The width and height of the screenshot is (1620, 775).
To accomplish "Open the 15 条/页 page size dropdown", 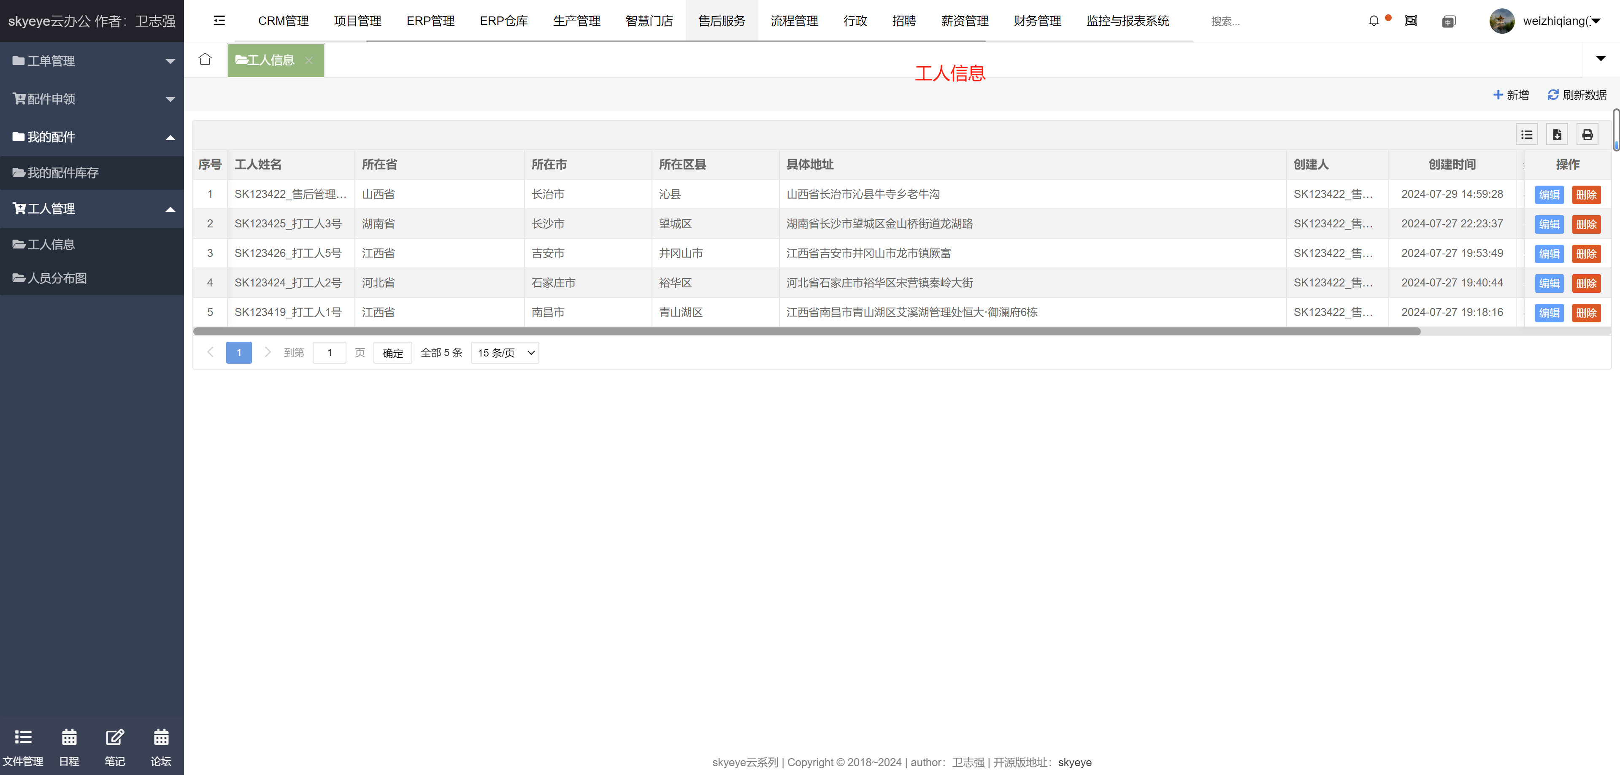I will [x=504, y=353].
